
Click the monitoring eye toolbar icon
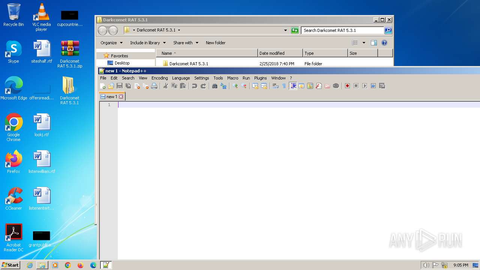[x=336, y=86]
